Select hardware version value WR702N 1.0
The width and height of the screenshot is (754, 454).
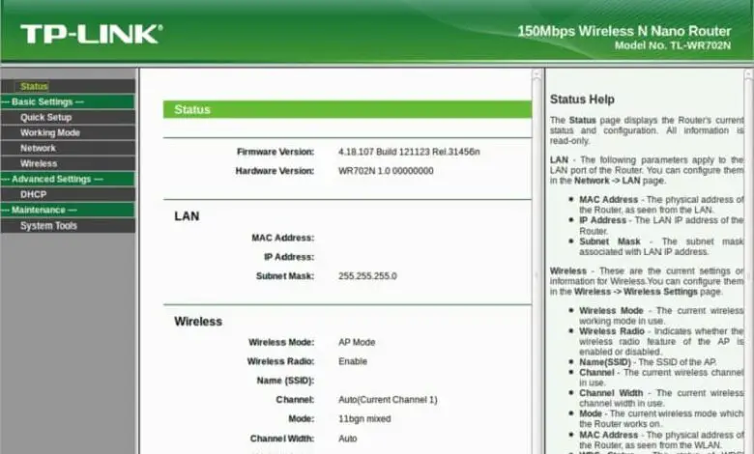(386, 171)
